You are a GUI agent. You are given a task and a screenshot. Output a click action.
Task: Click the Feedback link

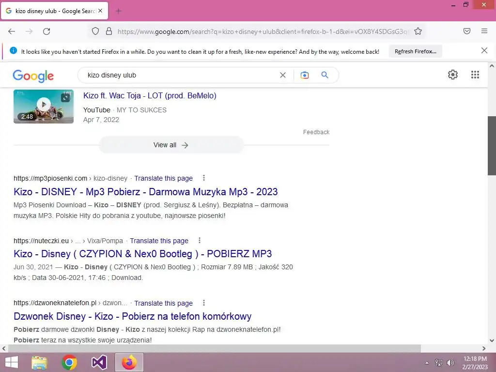[316, 132]
